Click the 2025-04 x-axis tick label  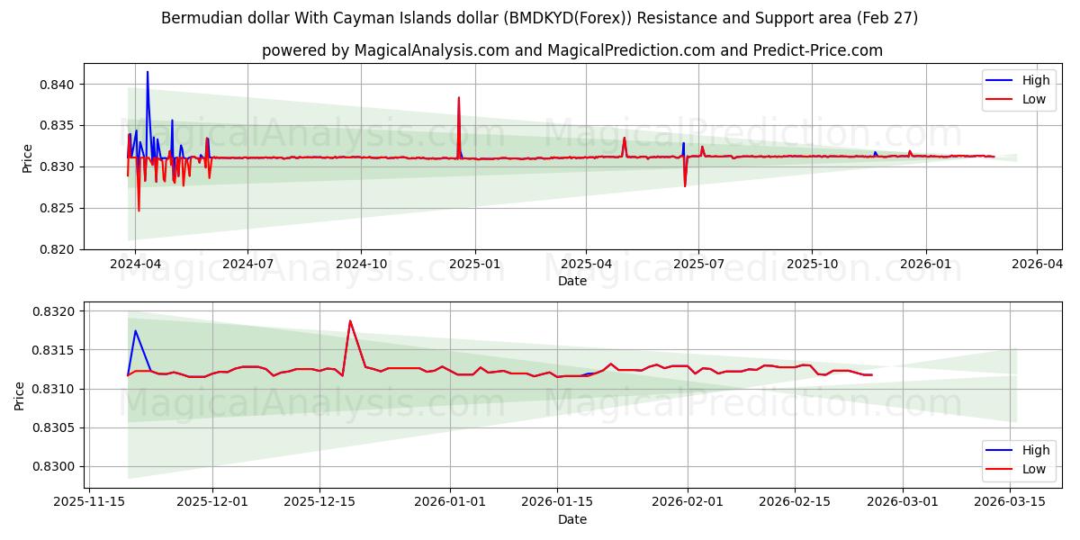(x=586, y=265)
